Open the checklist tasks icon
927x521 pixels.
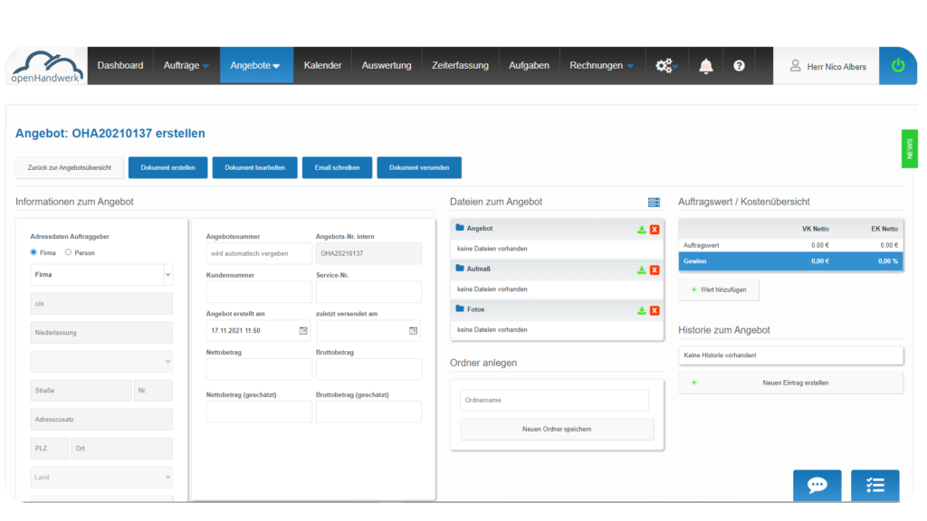[874, 486]
